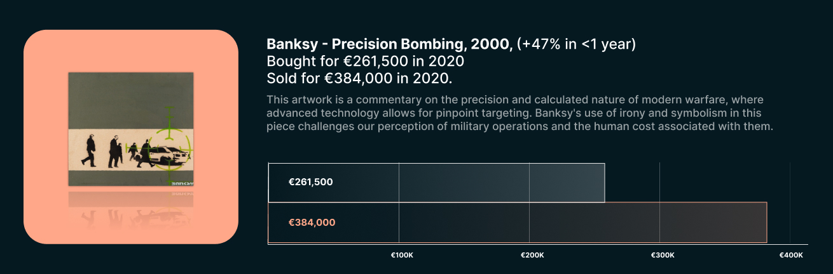The height and width of the screenshot is (274, 833).
Task: Select the €261,500 purchase price bar
Action: 436,183
